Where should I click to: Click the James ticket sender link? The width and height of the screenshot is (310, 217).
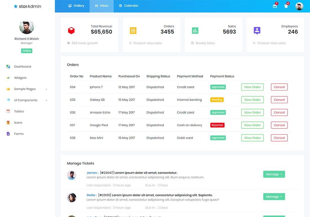tap(92, 173)
